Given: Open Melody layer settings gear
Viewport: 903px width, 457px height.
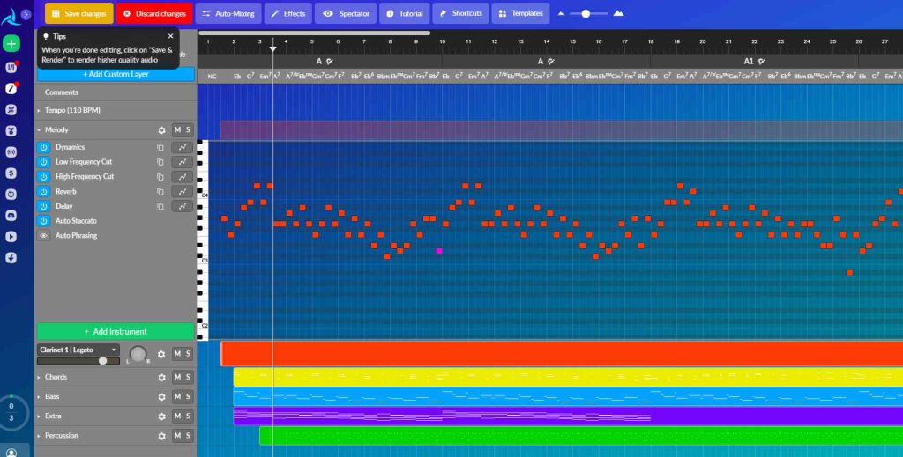Looking at the screenshot, I should [162, 130].
